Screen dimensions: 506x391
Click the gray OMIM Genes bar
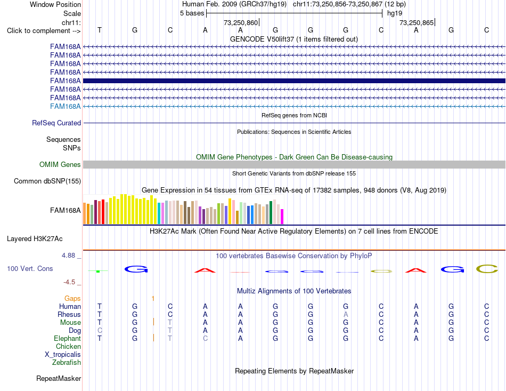click(294, 164)
